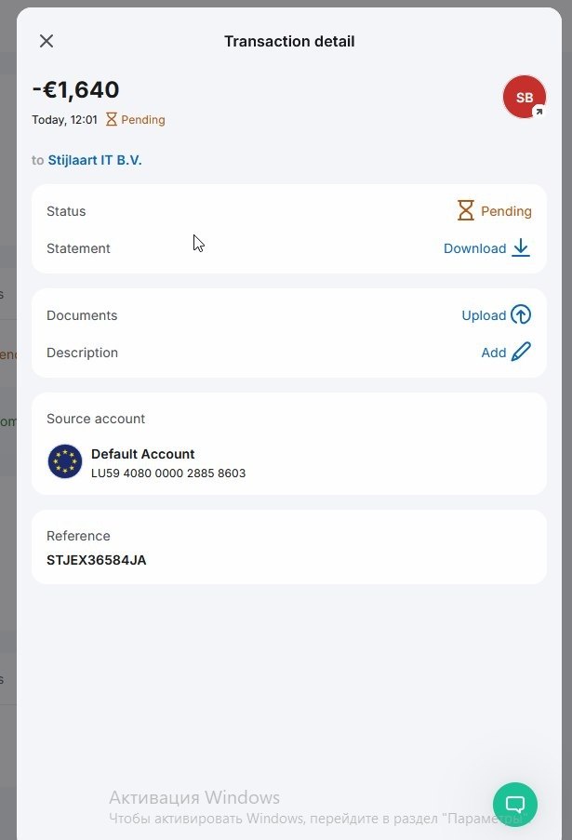Viewport: 572px width, 840px height.
Task: Click Add next to Description
Action: [x=493, y=353]
